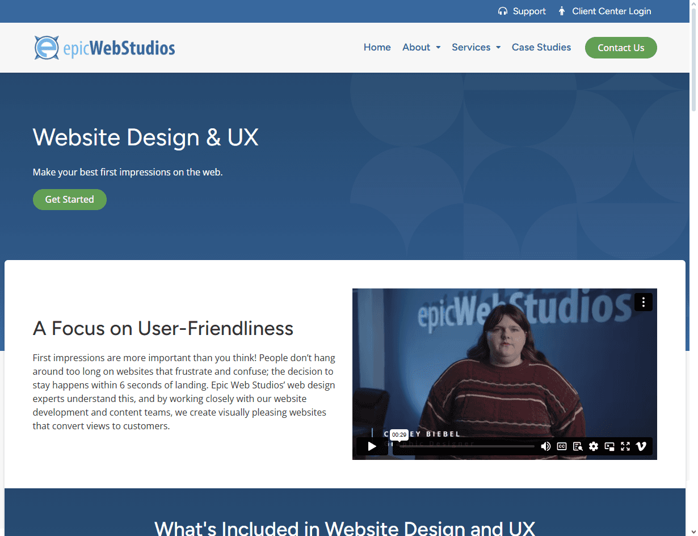The width and height of the screenshot is (698, 536).
Task: Turn on closed captions in video
Action: tap(562, 446)
